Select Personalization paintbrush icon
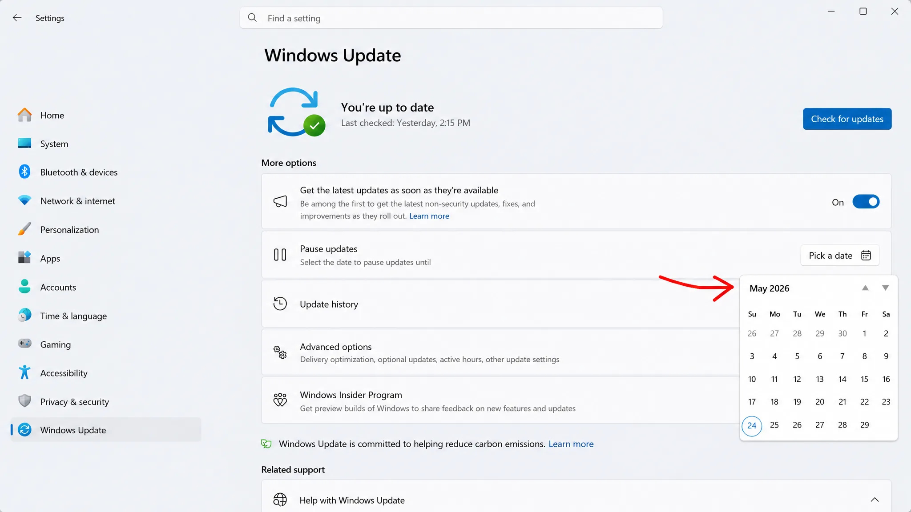This screenshot has height=512, width=911. pos(24,229)
